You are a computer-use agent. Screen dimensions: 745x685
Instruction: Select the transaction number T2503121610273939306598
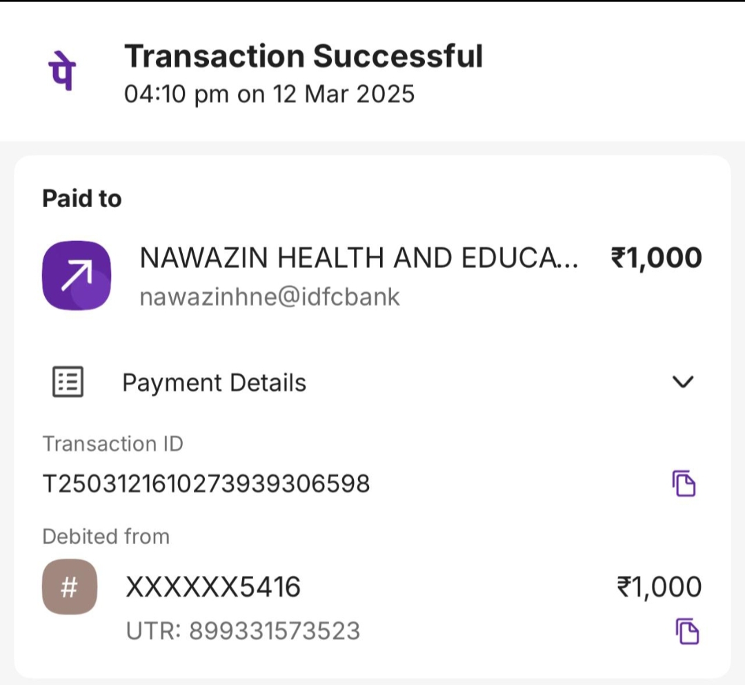click(x=206, y=484)
